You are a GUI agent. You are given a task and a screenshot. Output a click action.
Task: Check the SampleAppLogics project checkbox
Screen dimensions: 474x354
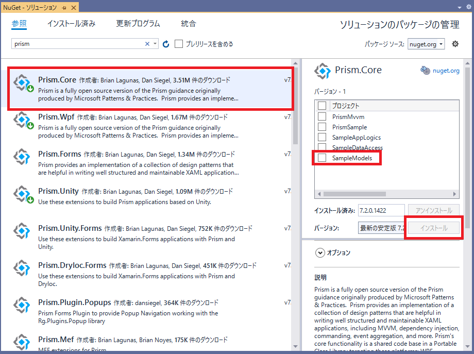click(322, 137)
